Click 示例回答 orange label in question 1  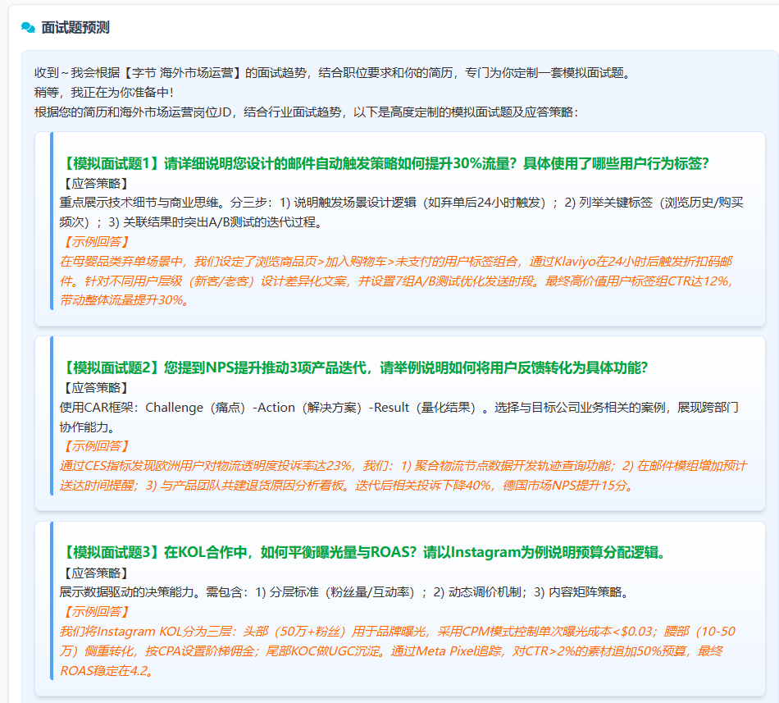coord(96,242)
